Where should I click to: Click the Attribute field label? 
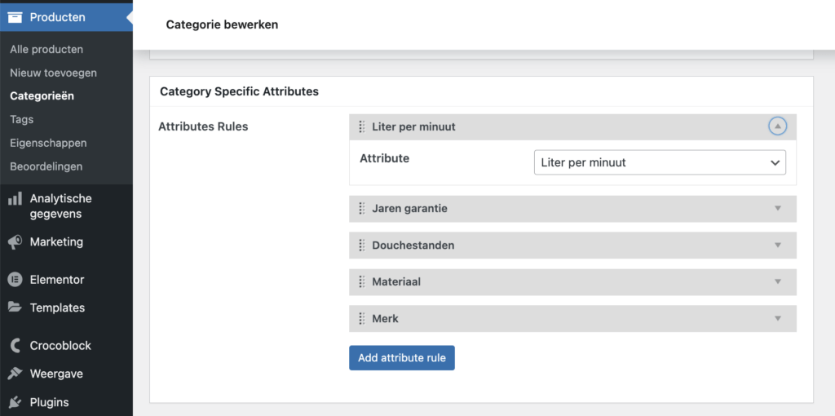(385, 158)
